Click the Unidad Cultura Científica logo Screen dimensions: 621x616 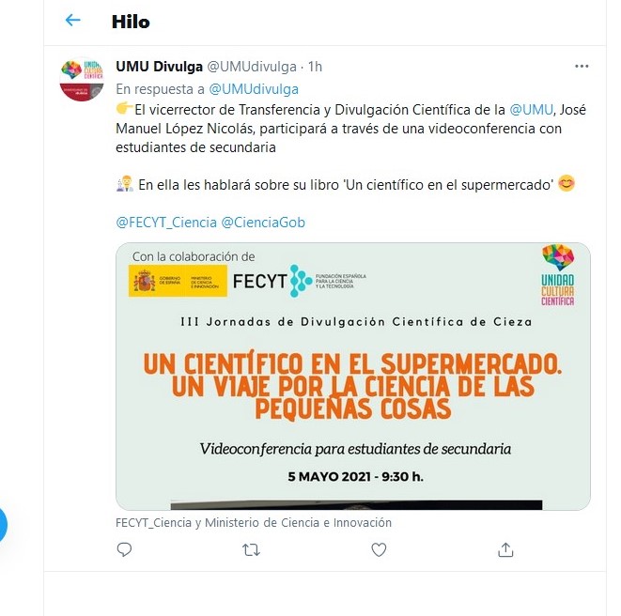pos(558,275)
